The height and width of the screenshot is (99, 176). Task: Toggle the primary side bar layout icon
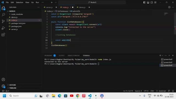pyautogui.click(x=144, y=2)
